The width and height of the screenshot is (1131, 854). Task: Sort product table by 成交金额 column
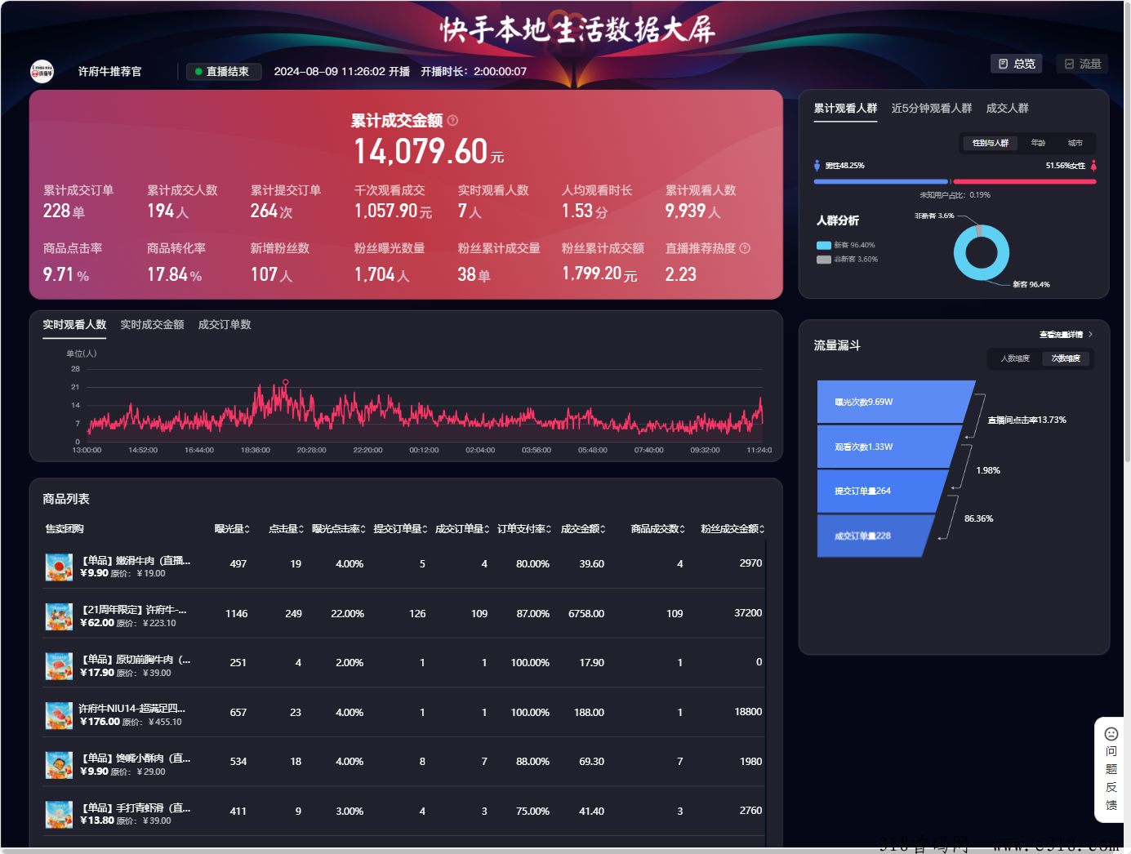pos(583,529)
